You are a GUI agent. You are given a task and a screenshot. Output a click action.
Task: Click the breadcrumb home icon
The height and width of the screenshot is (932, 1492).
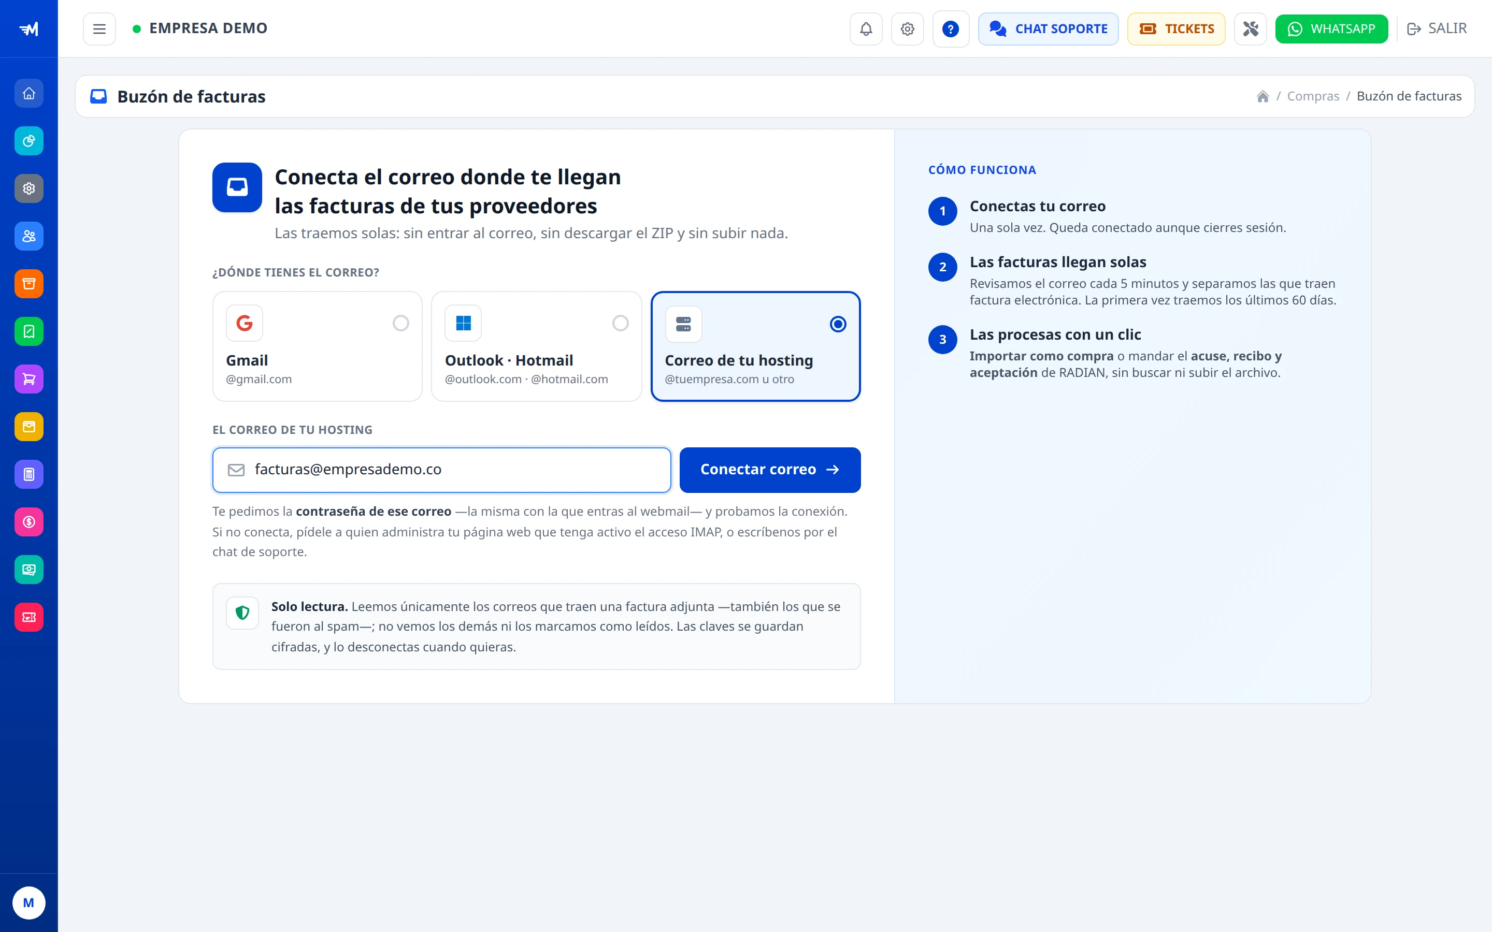click(x=1263, y=96)
